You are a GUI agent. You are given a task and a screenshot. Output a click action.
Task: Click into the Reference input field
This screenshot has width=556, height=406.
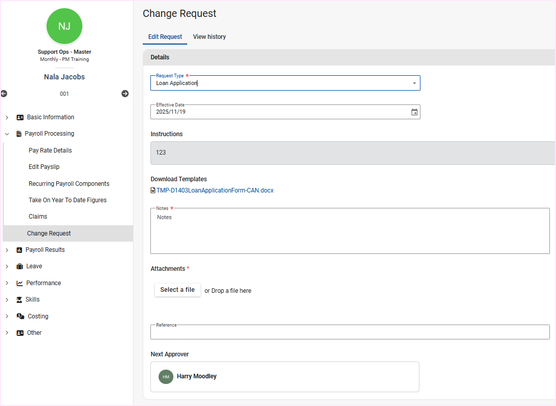tap(350, 332)
